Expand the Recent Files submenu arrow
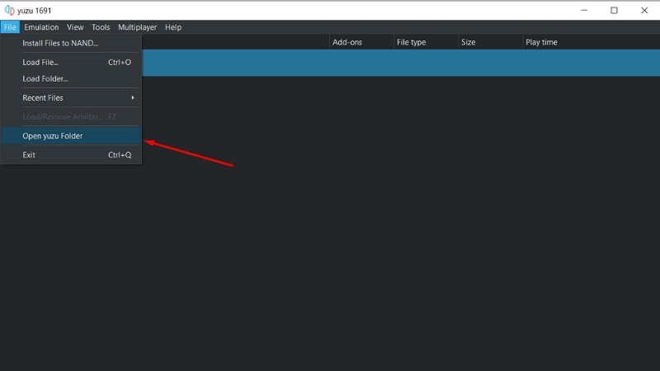Screen dimensions: 660x371 [133, 97]
